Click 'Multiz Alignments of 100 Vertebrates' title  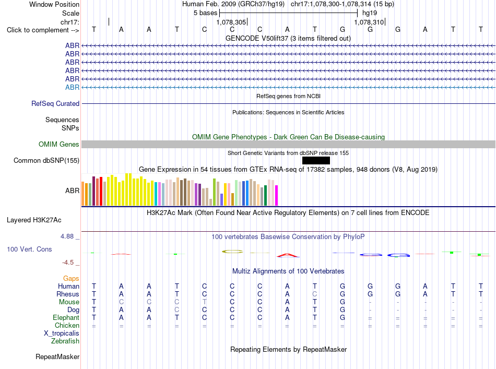click(x=288, y=271)
